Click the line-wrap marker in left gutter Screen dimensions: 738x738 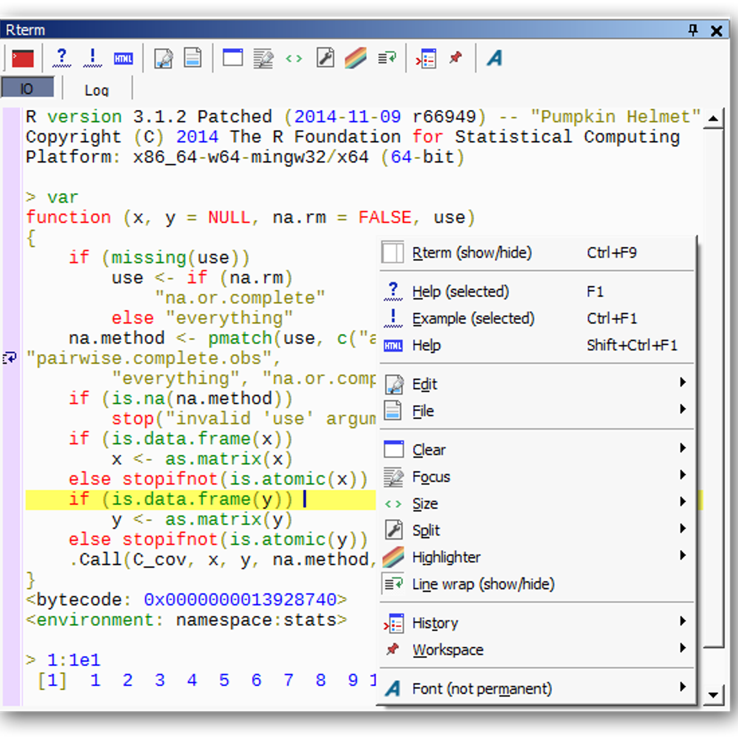[x=10, y=358]
